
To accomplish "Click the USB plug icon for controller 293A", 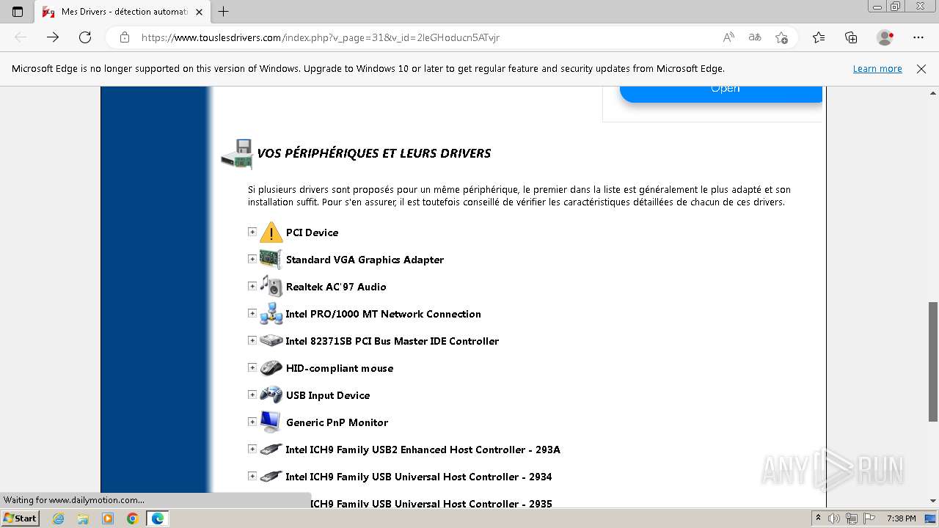I will point(271,449).
